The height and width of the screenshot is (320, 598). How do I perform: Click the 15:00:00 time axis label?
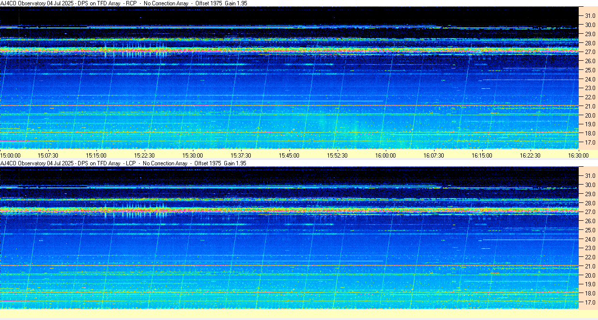pyautogui.click(x=10, y=155)
